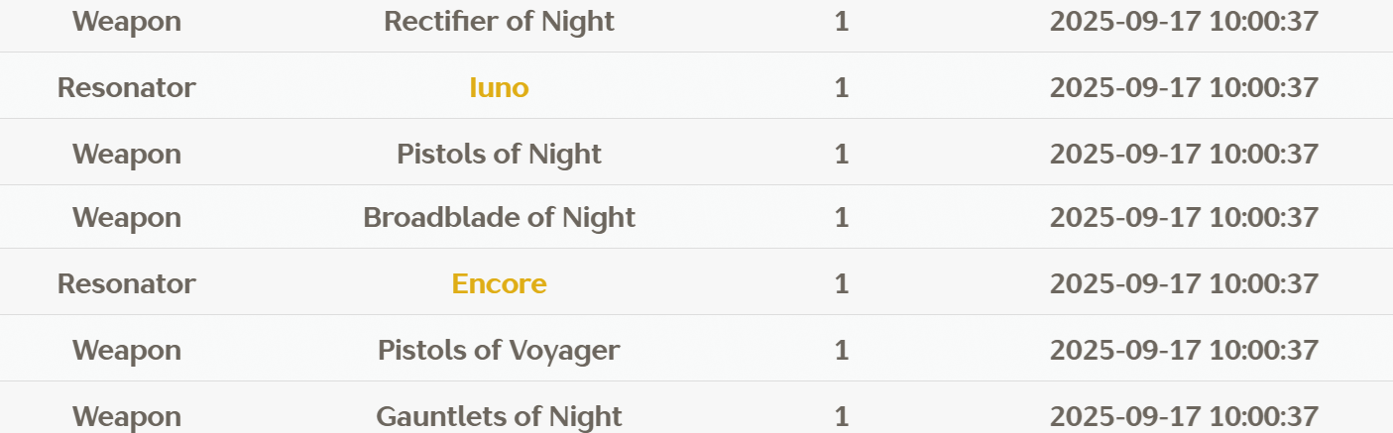Click the timestamp in Pistols of Voyager row
Screen dimensions: 1393x433
pos(1184,350)
